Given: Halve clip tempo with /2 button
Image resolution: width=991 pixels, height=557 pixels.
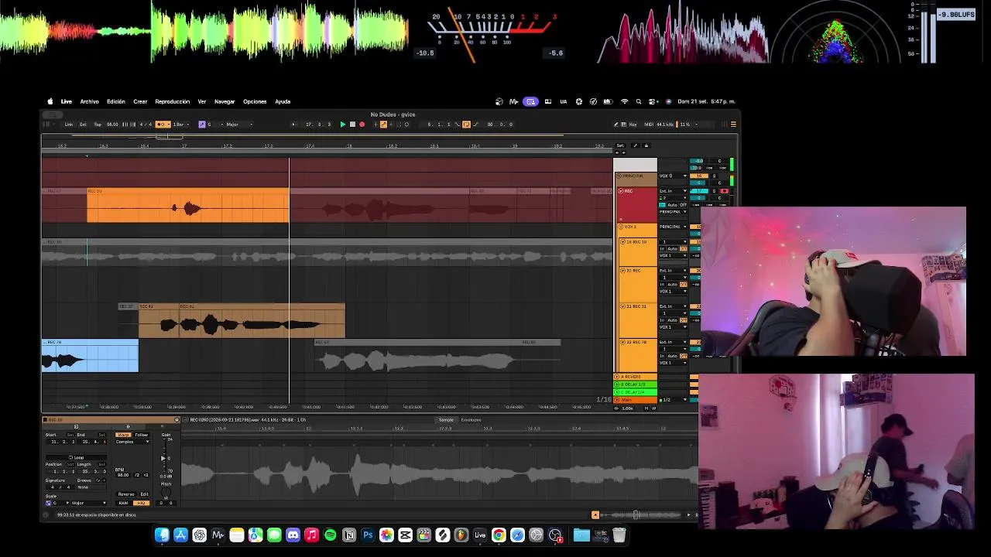Looking at the screenshot, I should coord(137,475).
